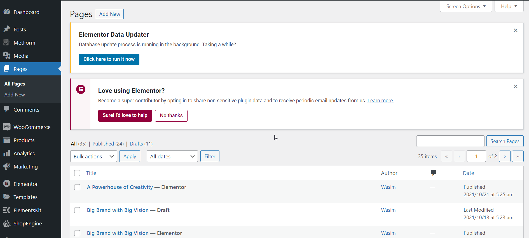Check the Big Brand with Big Vision Draft row
Viewport: 529px width, 238px height.
(77, 210)
